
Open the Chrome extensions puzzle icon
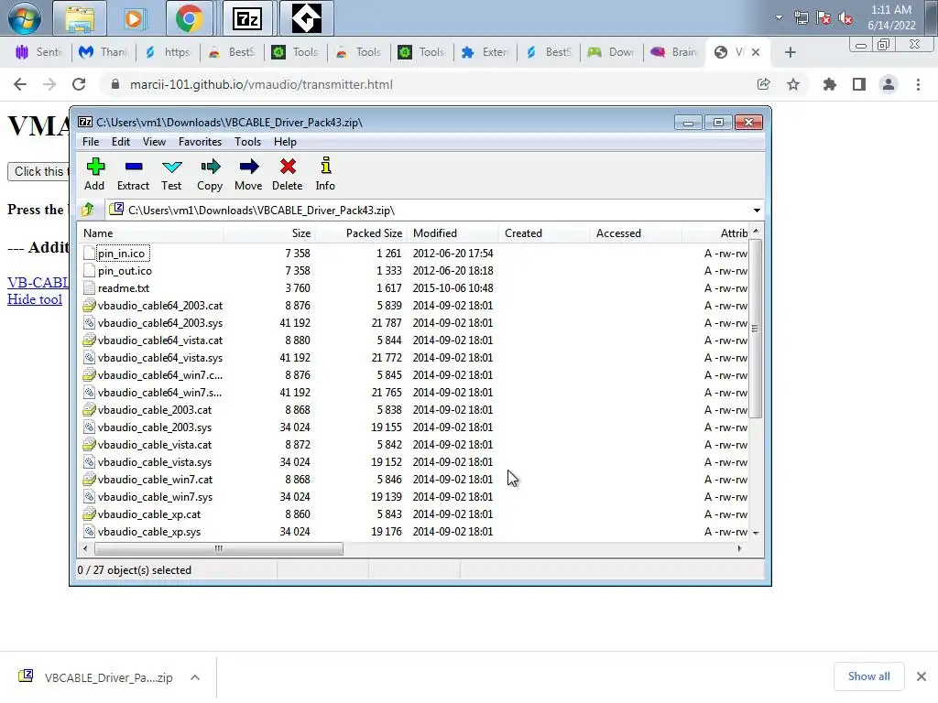[829, 84]
